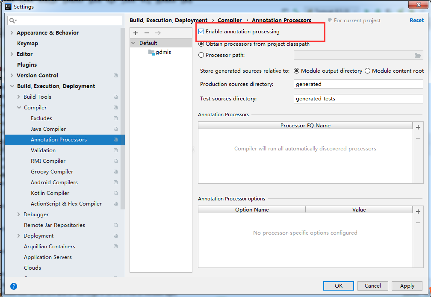
Task: Disable annotation processing
Action: [201, 31]
